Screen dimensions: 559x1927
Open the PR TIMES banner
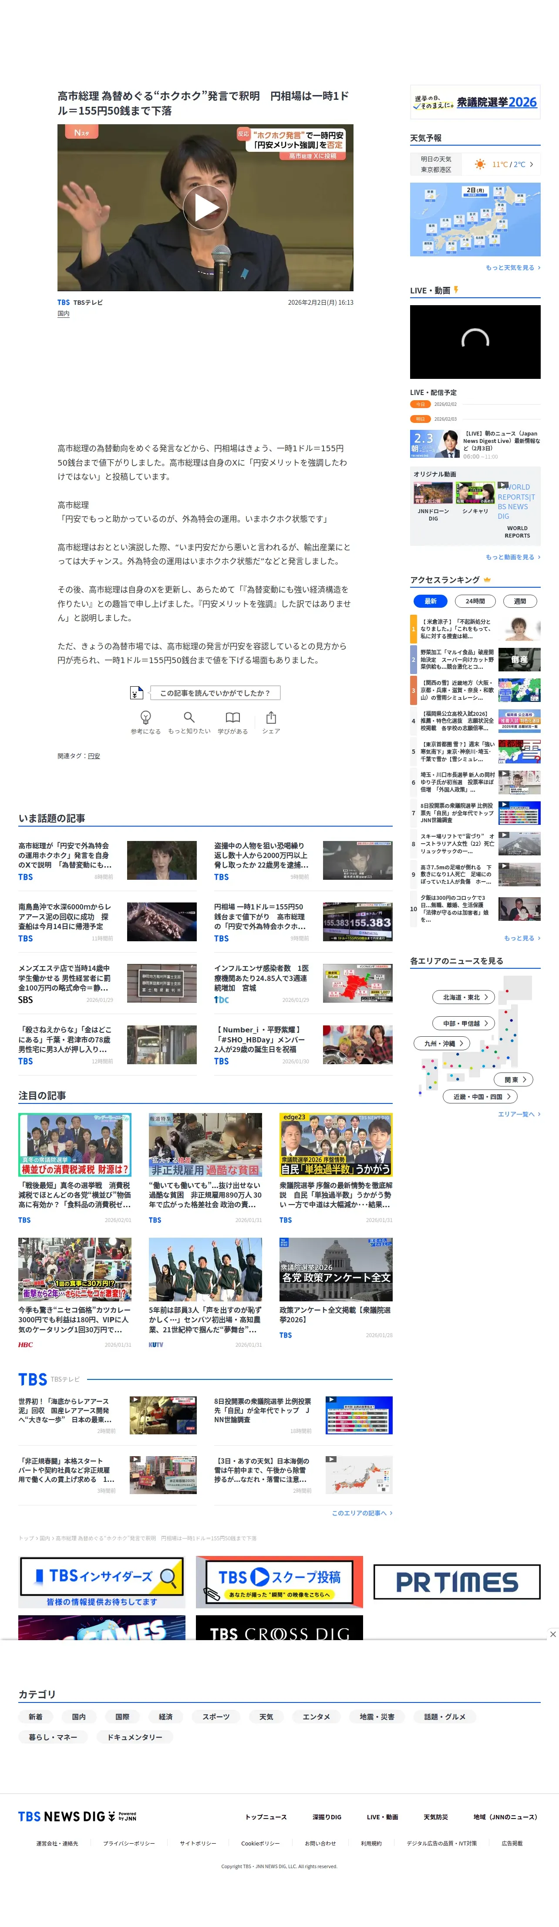click(x=458, y=1582)
